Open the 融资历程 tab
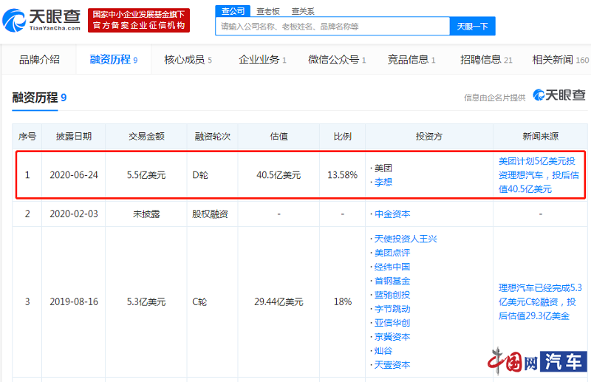Viewport: 591px width, 382px height. coord(114,59)
